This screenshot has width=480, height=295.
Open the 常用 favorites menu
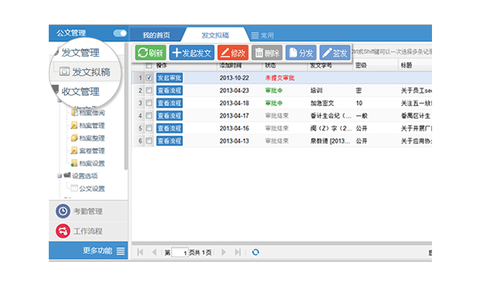click(262, 34)
